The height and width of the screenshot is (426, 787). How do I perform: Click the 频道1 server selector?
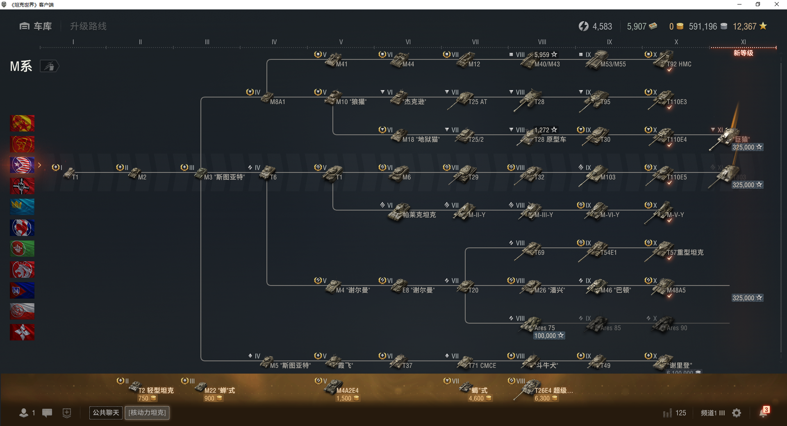point(713,413)
